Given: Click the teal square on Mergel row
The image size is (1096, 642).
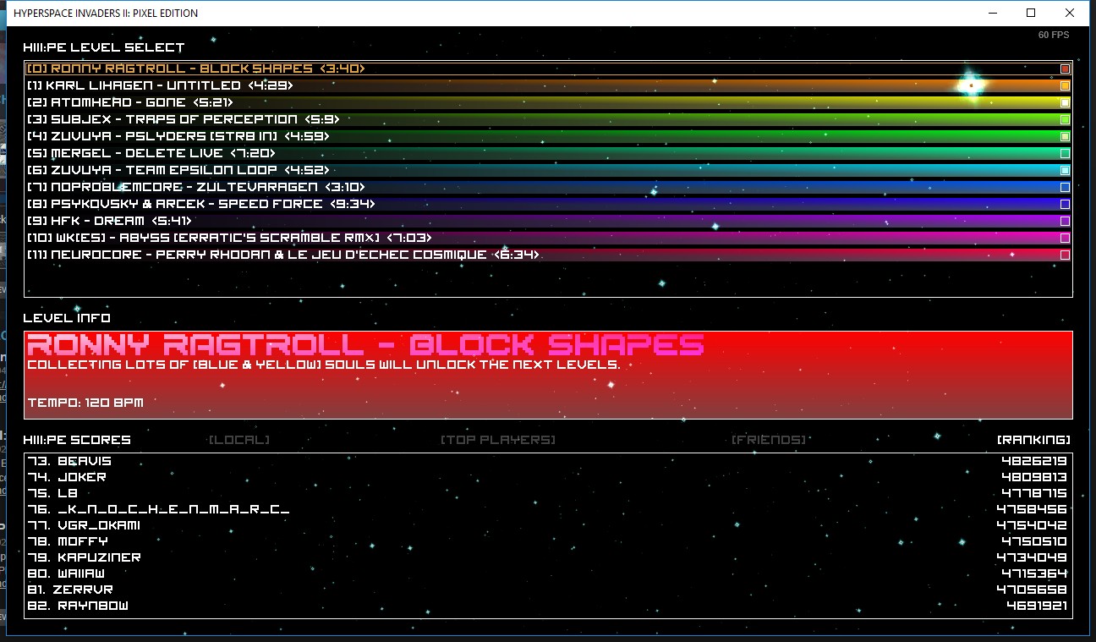Looking at the screenshot, I should (x=1065, y=153).
